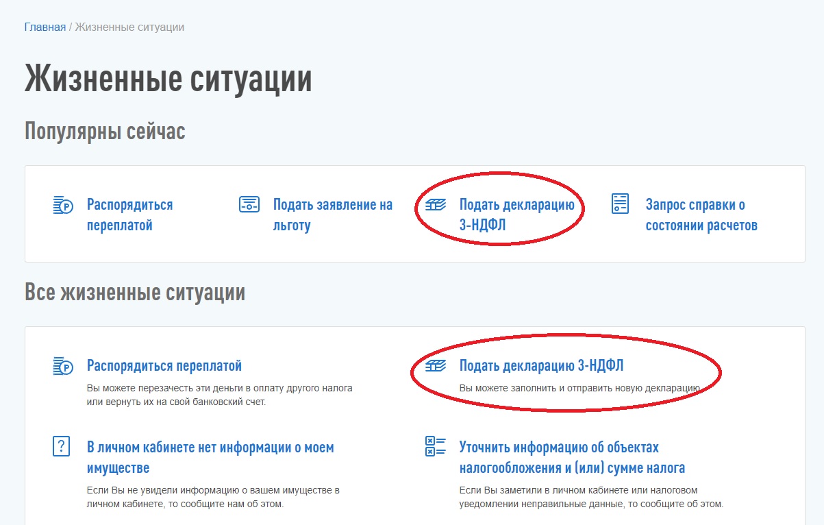Open Запрос справки о состоянии расчетов
Image resolution: width=824 pixels, height=525 pixels.
pos(701,215)
